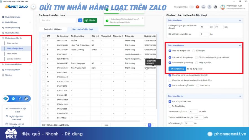Screen dimensions: 249x140
Task: Collapse Chức năng nhắn tin menu
Action: (x=30, y=38)
